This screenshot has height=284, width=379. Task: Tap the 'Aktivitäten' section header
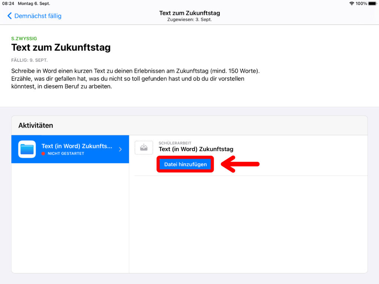36,125
